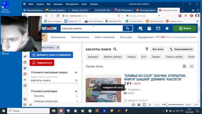The width and height of the screenshot is (202, 114).
Task: Open the Mastodon panel icon in sidebar
Action: [25, 68]
